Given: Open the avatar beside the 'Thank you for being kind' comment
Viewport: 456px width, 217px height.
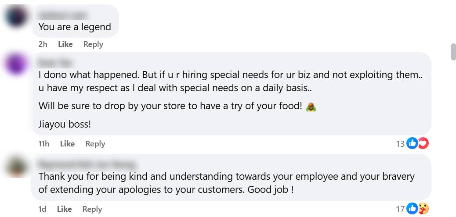Looking at the screenshot, I should point(16,167).
